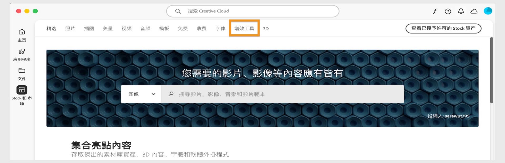Viewport: 505px width, 163px height.
Task: Open the 主页 home icon in sidebar
Action: (22, 32)
